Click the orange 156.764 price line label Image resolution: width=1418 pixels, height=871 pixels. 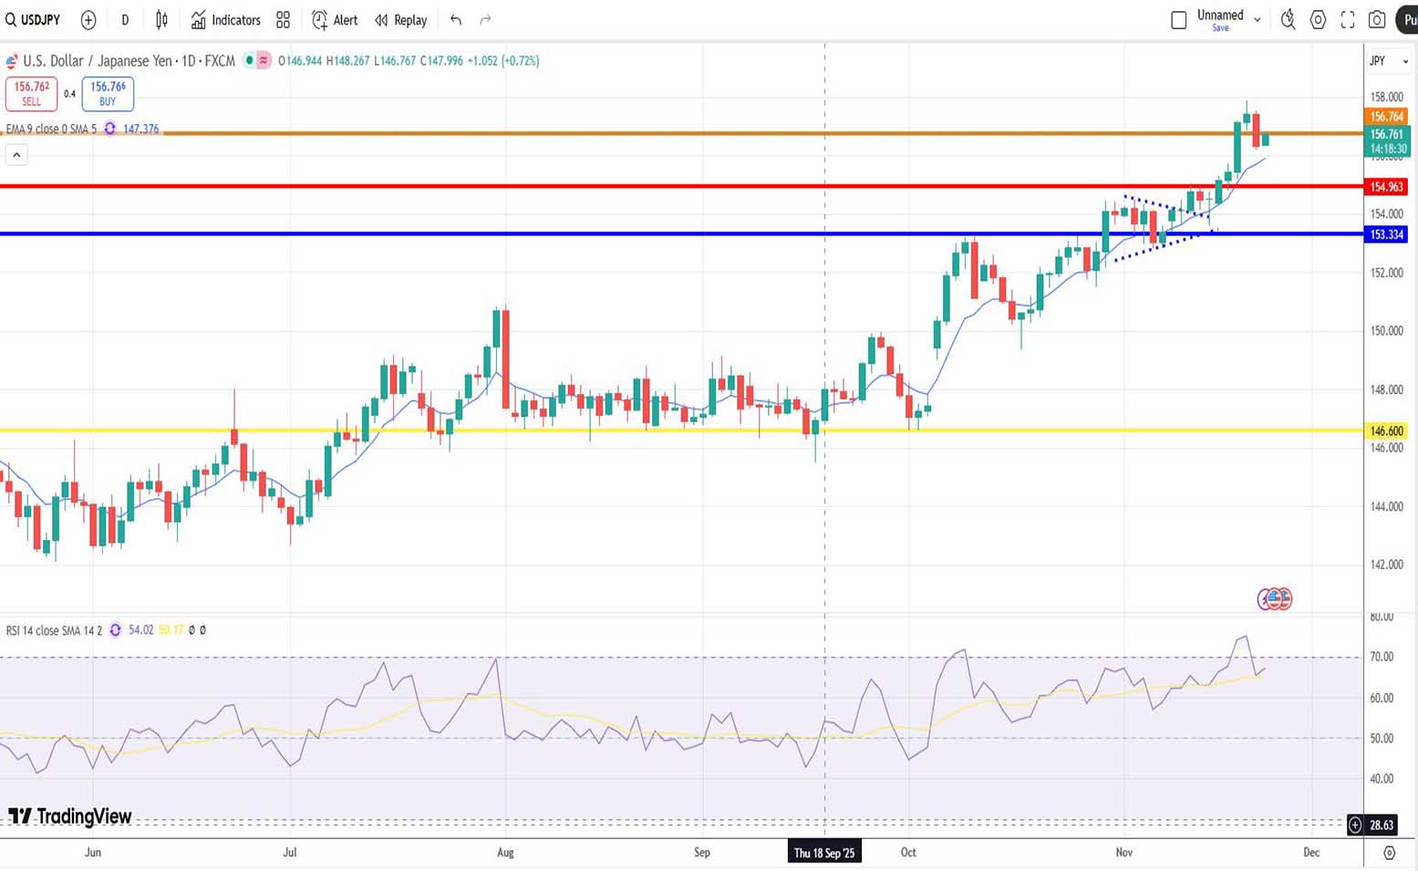[1386, 117]
